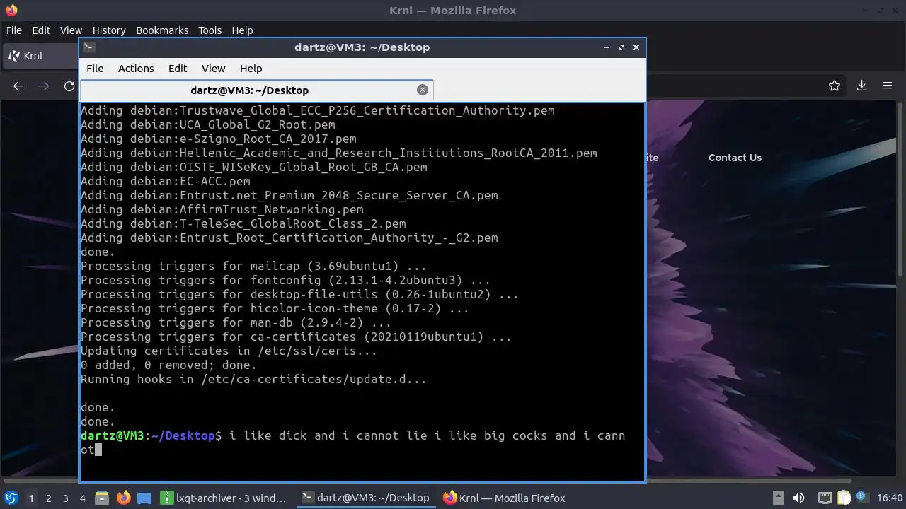Switch to workspace 1
This screenshot has height=509, width=906.
click(x=31, y=498)
